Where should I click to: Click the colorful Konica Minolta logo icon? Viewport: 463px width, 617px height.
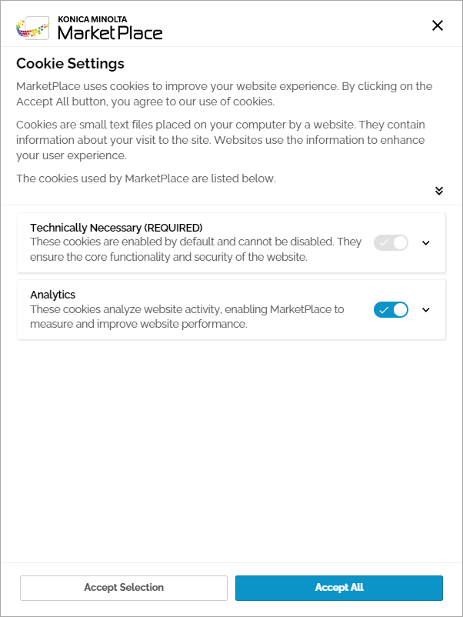pyautogui.click(x=33, y=28)
